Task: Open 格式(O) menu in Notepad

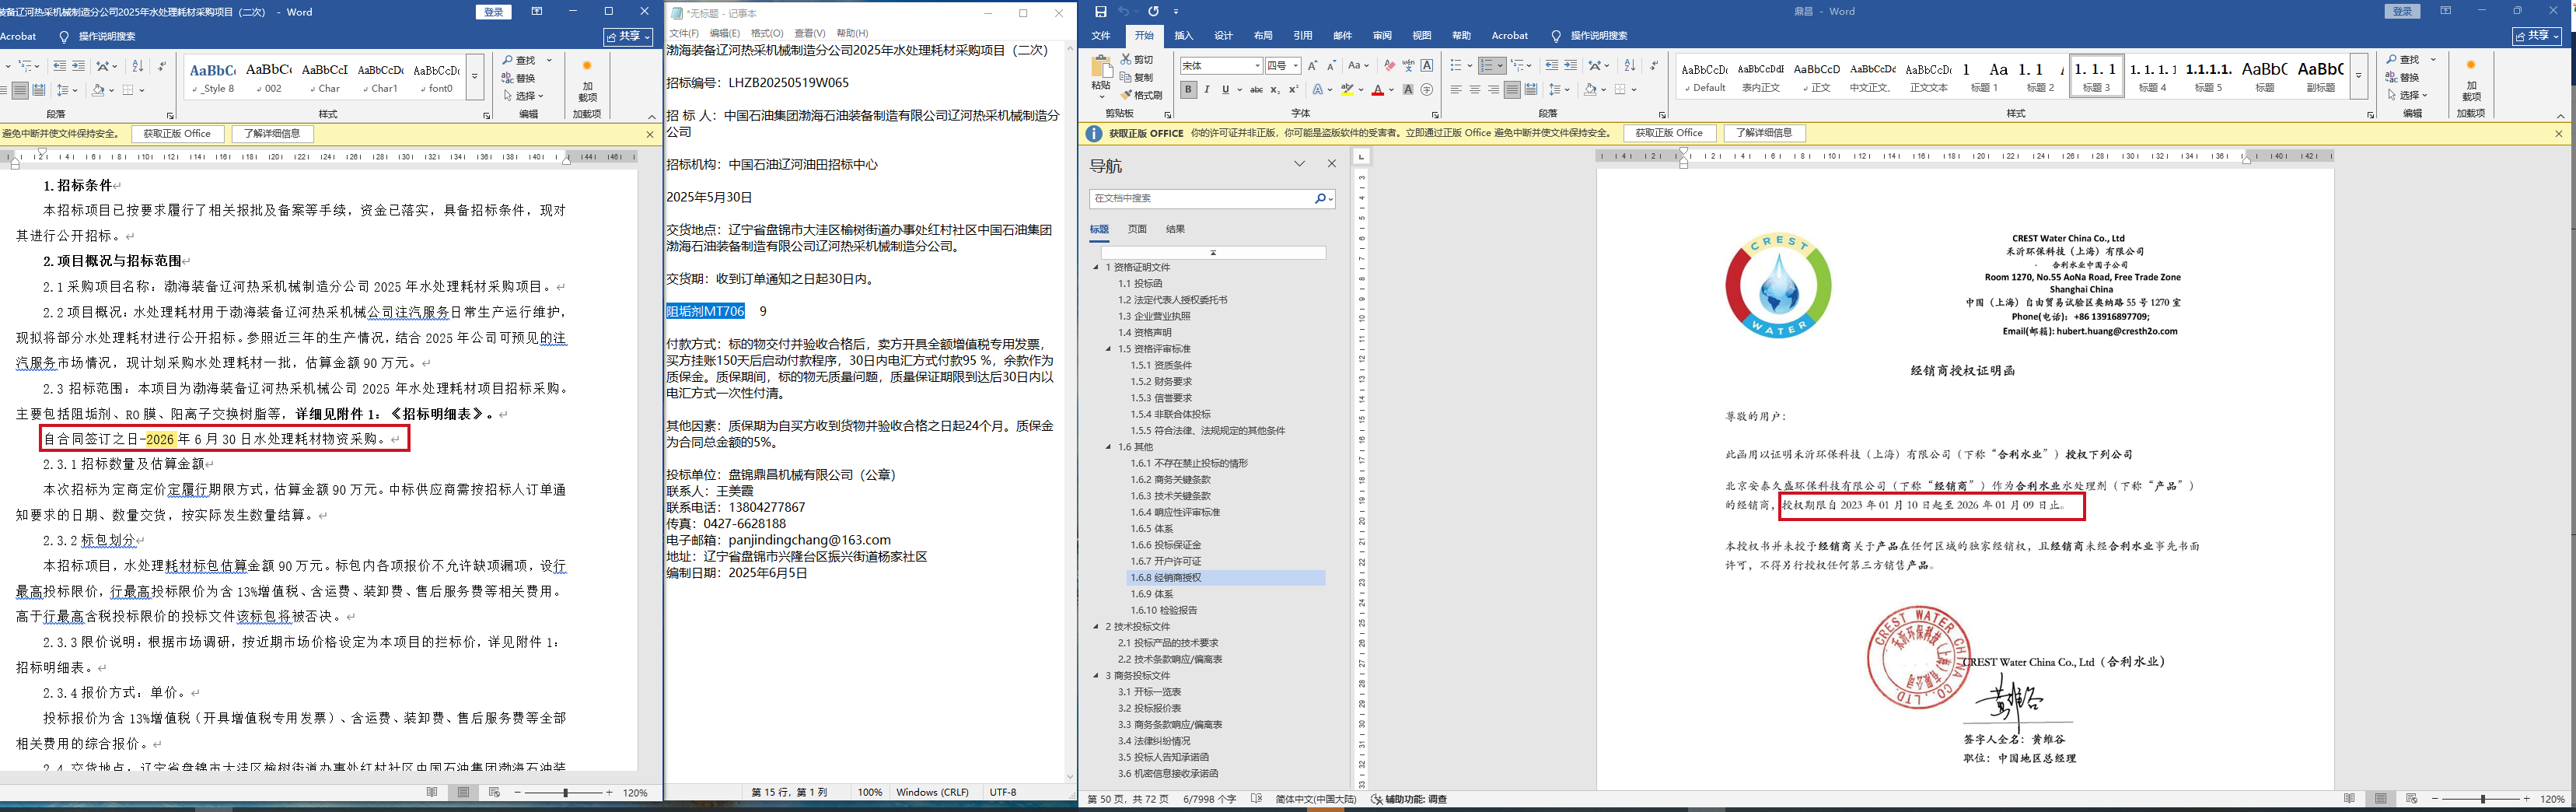Action: tap(767, 33)
